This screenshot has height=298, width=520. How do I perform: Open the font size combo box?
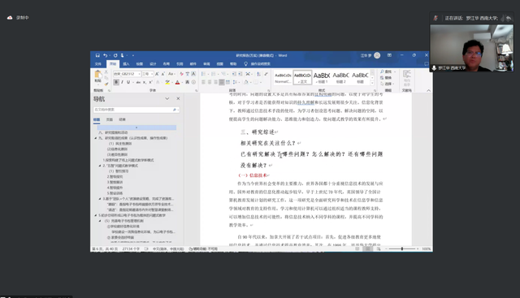coord(148,74)
